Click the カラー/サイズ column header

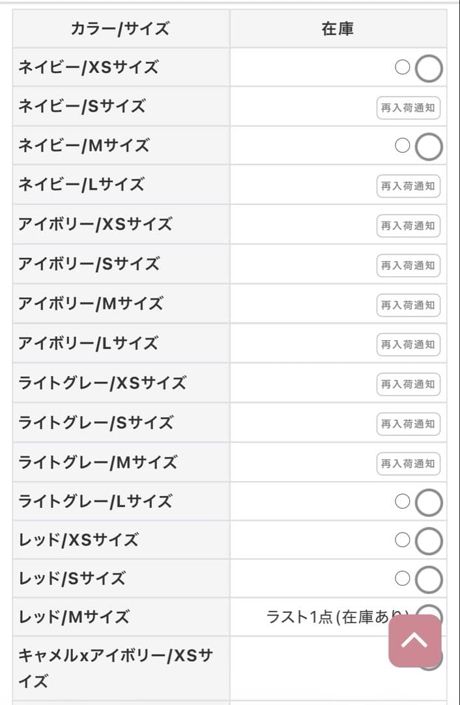coord(121,29)
